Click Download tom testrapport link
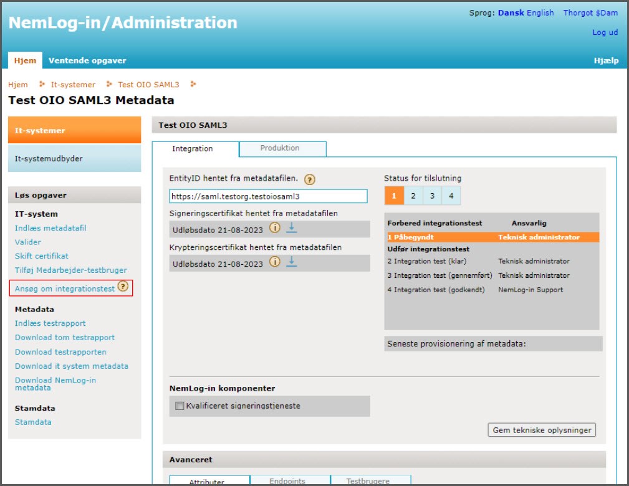The width and height of the screenshot is (629, 486). click(x=65, y=338)
